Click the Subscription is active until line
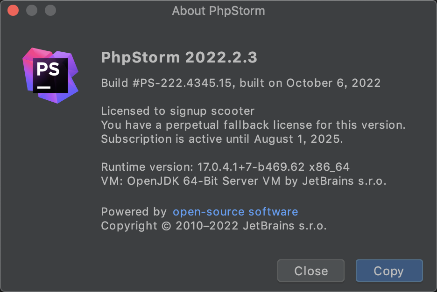Image resolution: width=437 pixels, height=292 pixels. click(x=222, y=139)
